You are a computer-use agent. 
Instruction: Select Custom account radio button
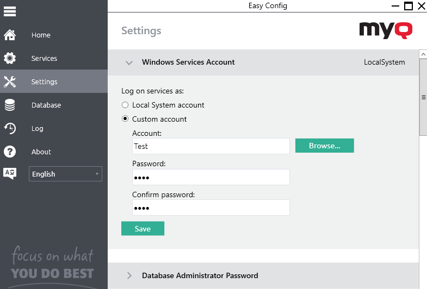(125, 119)
